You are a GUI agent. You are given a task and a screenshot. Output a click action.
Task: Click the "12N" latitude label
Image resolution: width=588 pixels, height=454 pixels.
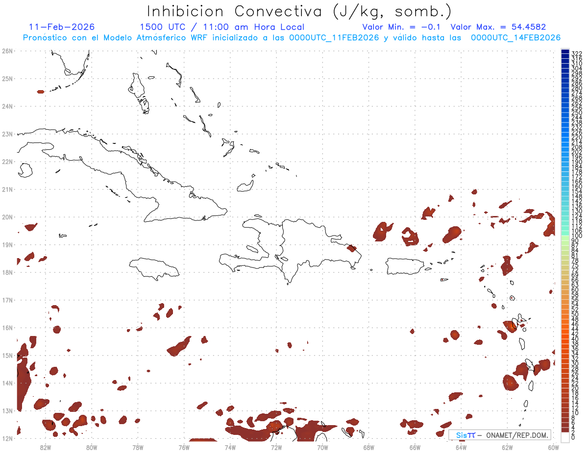(x=7, y=438)
